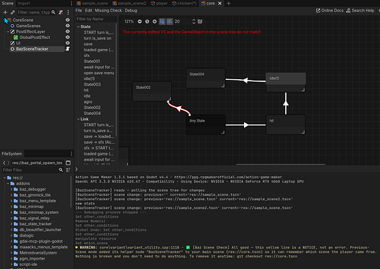380x269 pixels.
Task: Click the snap distance stepper arrows
Action: click(193, 21)
